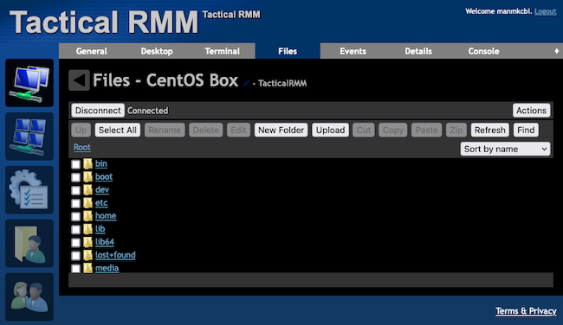Open the two-people users sidebar icon
Image resolution: width=563 pixels, height=325 pixels.
tap(29, 296)
